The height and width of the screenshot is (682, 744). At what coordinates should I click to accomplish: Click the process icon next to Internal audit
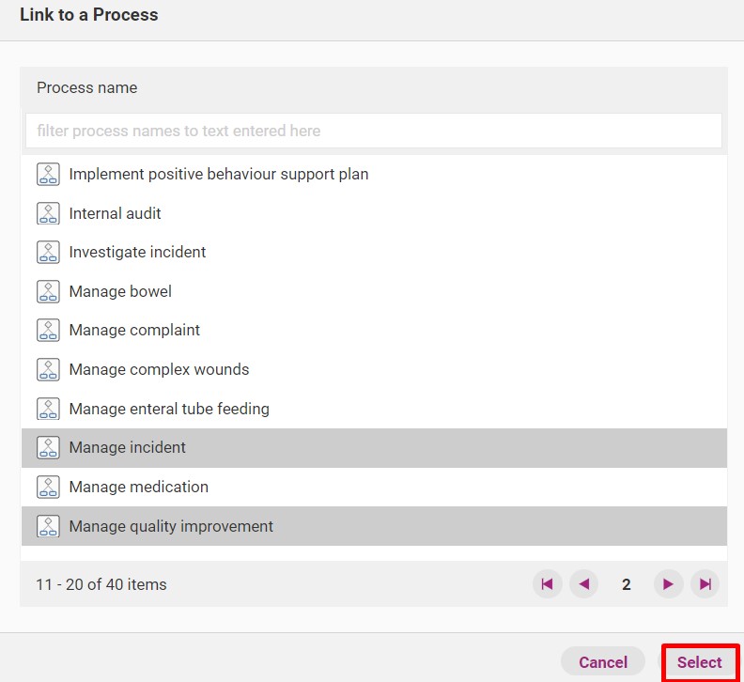click(48, 213)
